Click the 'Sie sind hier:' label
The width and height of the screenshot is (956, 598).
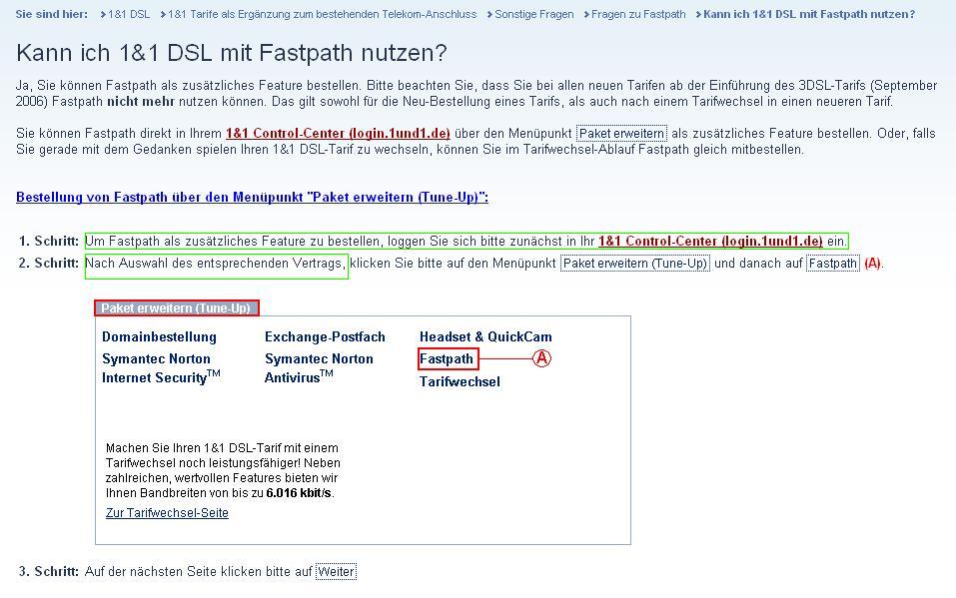pos(52,14)
